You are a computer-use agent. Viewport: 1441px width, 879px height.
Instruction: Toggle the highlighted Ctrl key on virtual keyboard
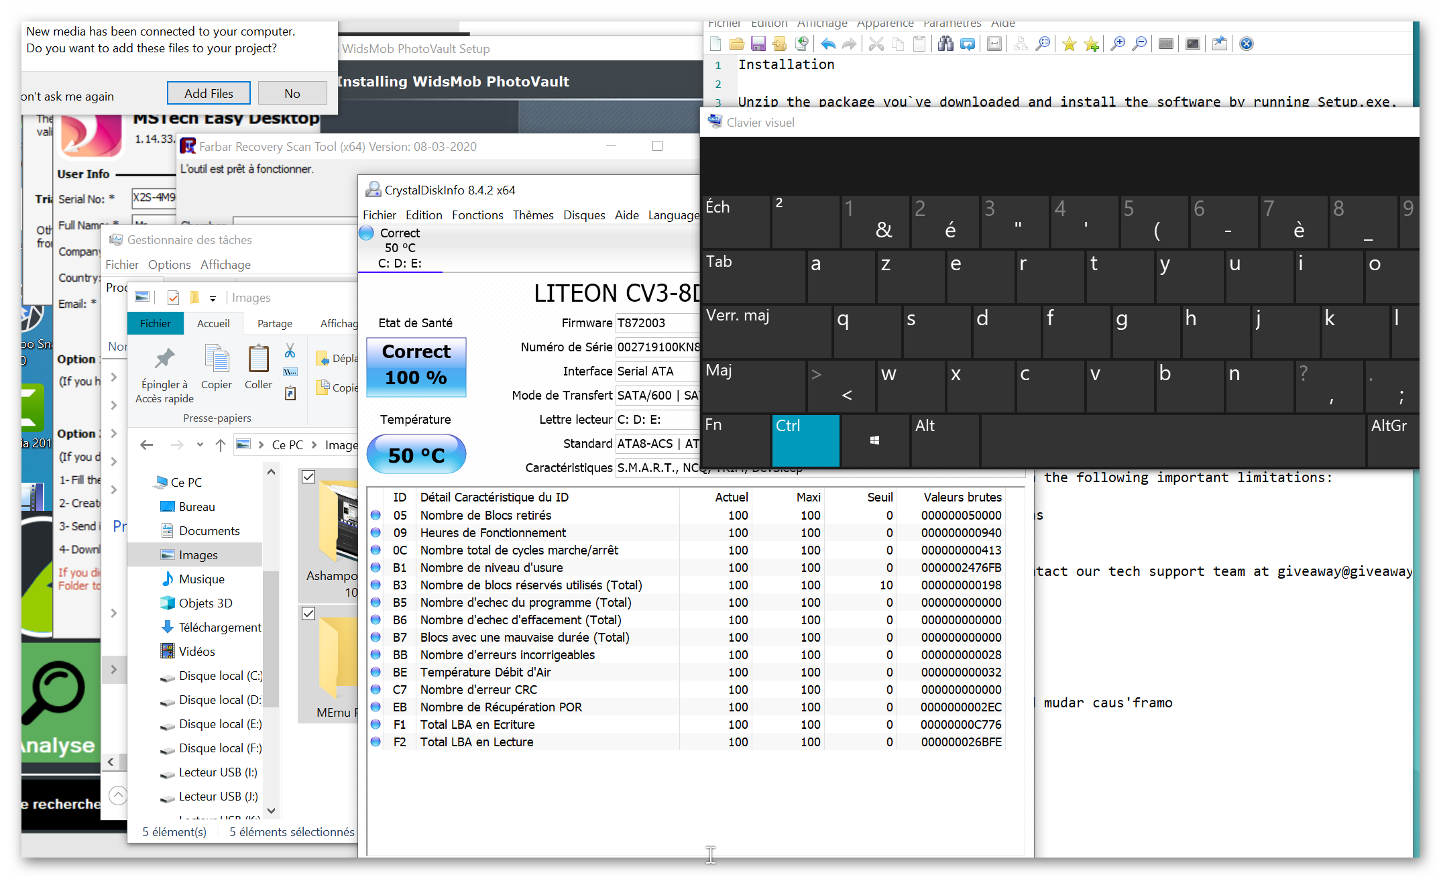click(805, 440)
